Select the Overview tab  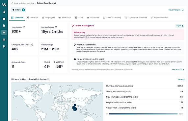click(x=17, y=18)
